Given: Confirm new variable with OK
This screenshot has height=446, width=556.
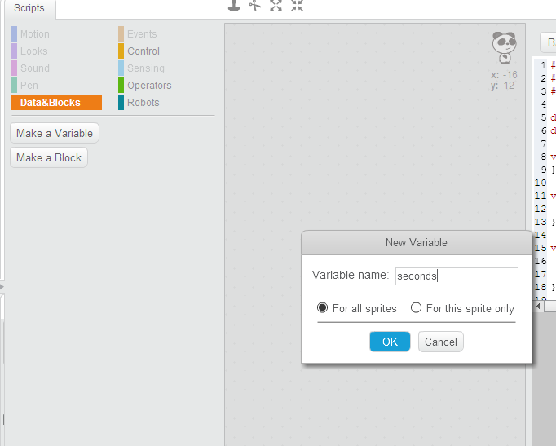Looking at the screenshot, I should click(390, 342).
